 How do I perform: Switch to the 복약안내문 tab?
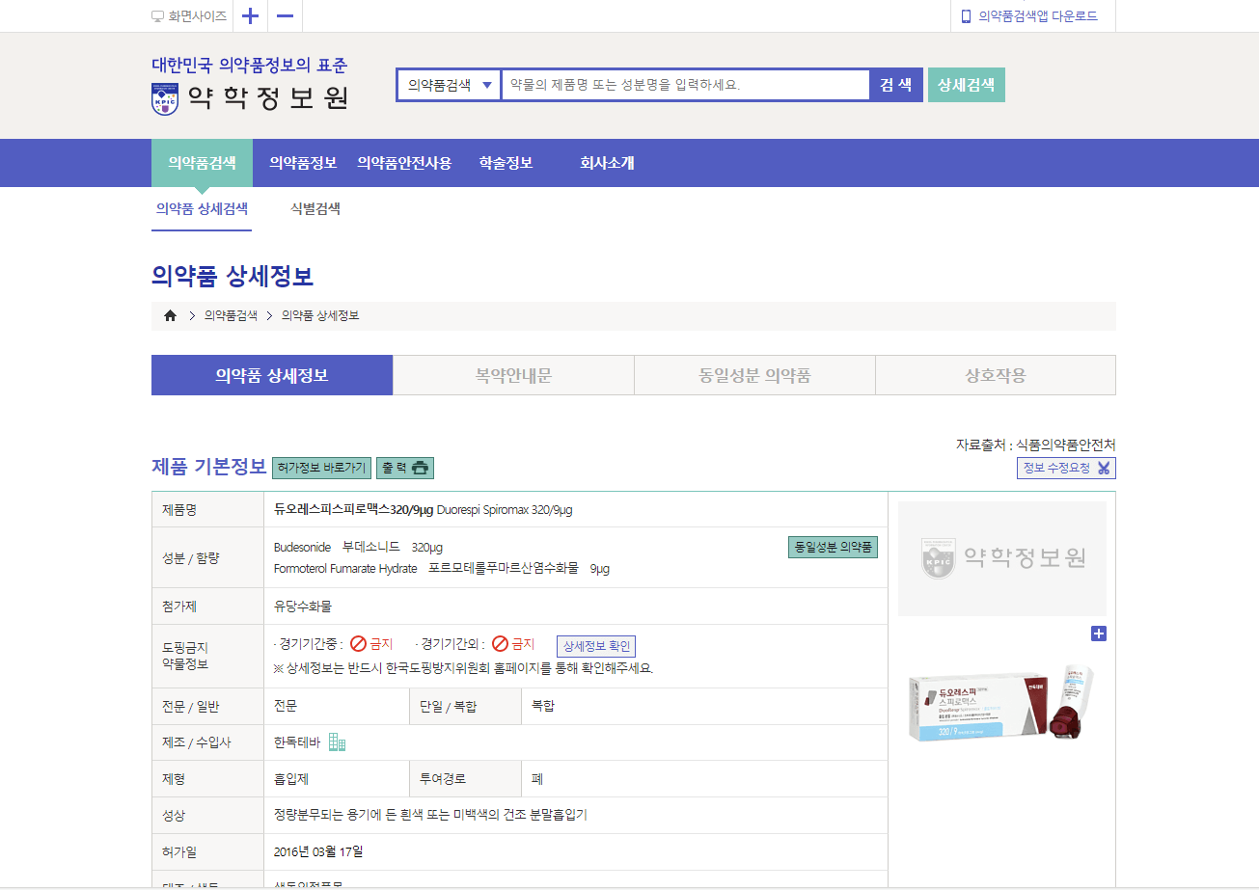(512, 374)
